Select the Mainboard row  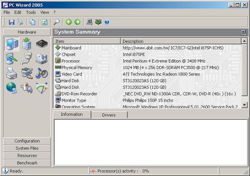[147, 48]
